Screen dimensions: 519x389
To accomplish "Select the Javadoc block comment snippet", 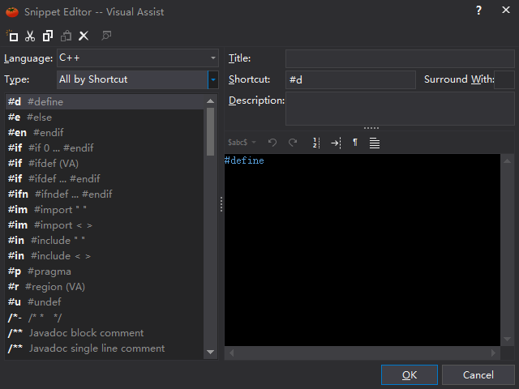I will pyautogui.click(x=86, y=333).
